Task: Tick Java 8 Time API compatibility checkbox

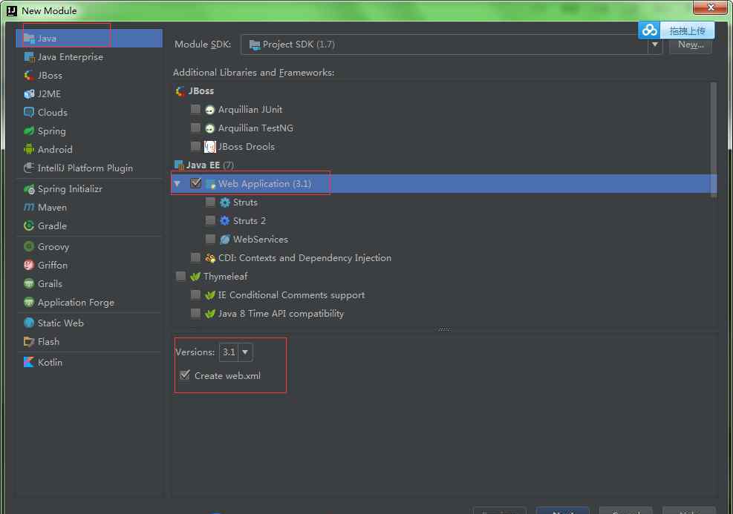Action: click(x=195, y=314)
